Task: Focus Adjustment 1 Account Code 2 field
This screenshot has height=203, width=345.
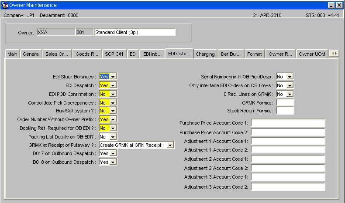Action: (288, 150)
